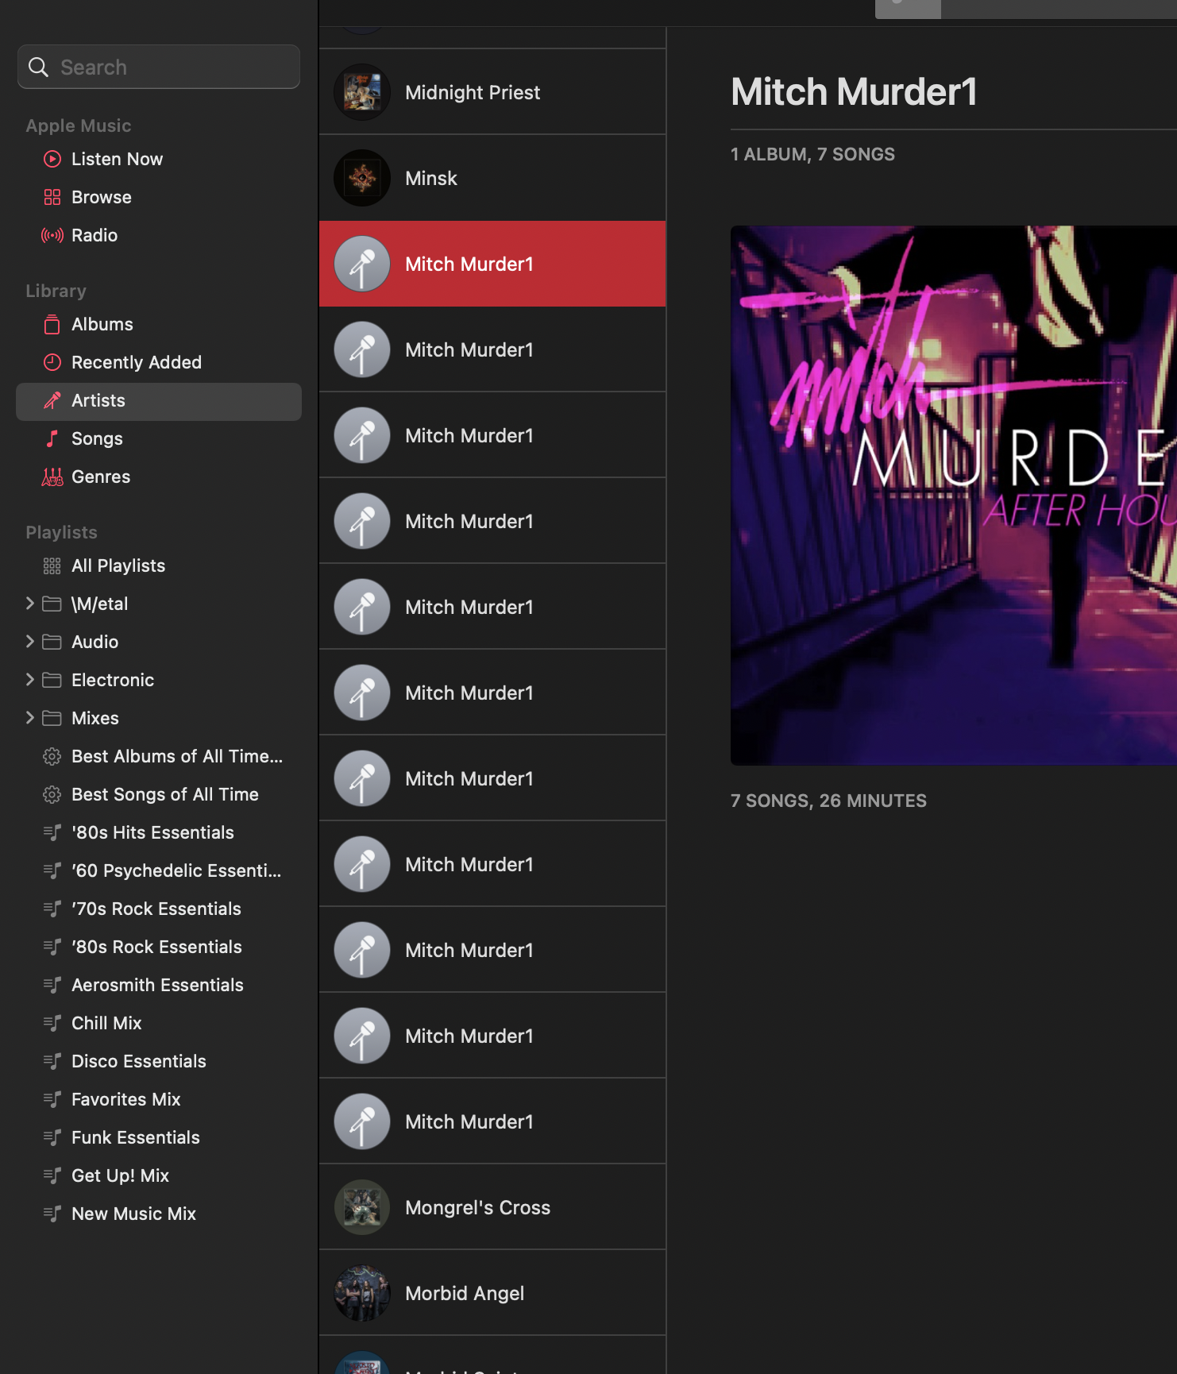Open Aerosmith Essentials playlist
The height and width of the screenshot is (1374, 1177).
pos(157,985)
